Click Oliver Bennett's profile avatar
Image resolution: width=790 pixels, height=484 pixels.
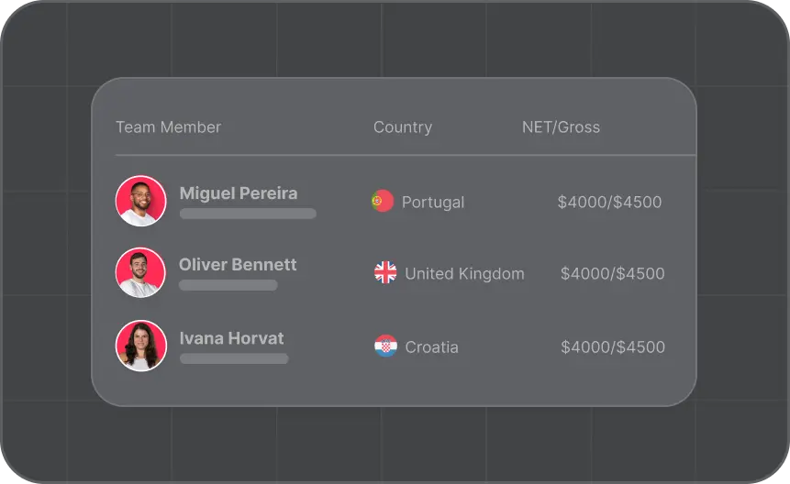[140, 272]
